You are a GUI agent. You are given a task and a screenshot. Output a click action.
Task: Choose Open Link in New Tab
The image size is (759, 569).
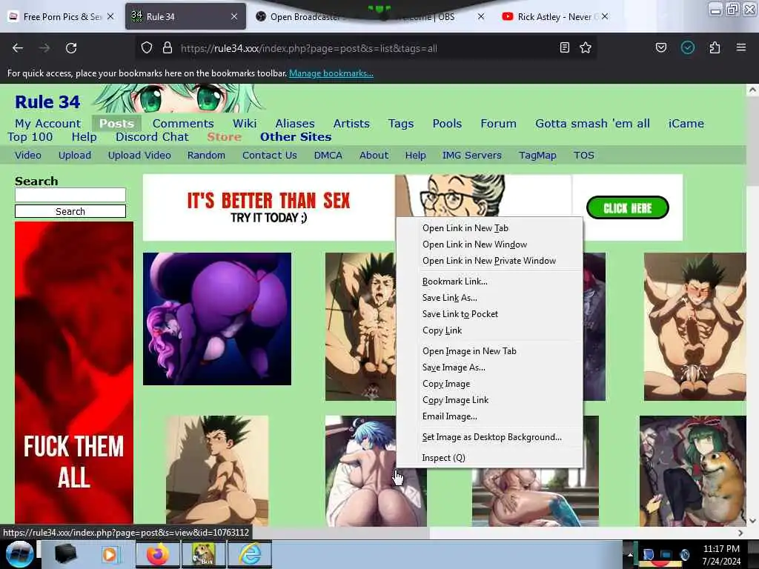489,228
